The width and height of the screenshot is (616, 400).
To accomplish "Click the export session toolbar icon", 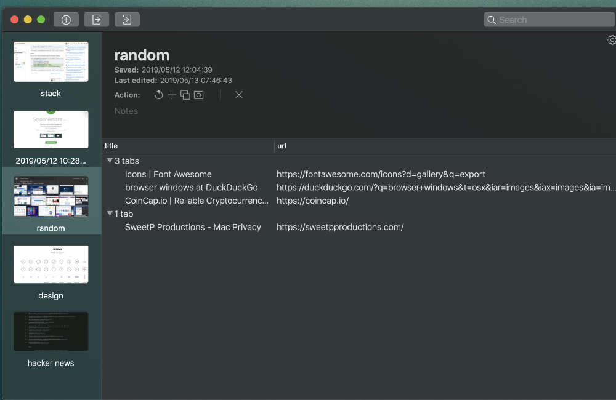I will click(97, 20).
